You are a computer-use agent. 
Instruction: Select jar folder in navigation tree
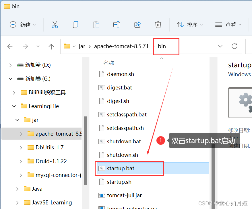[x=31, y=120]
